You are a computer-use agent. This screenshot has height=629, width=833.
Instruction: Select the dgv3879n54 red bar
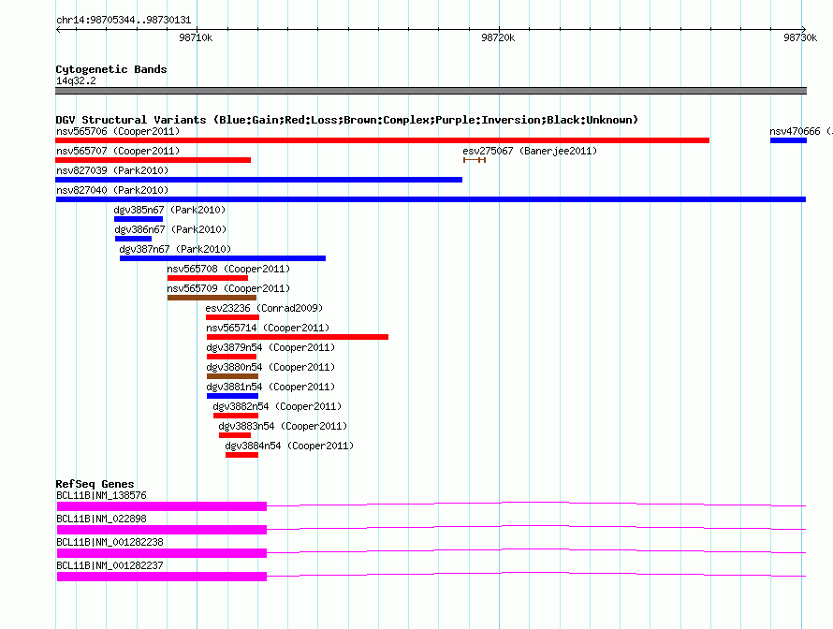click(x=231, y=357)
